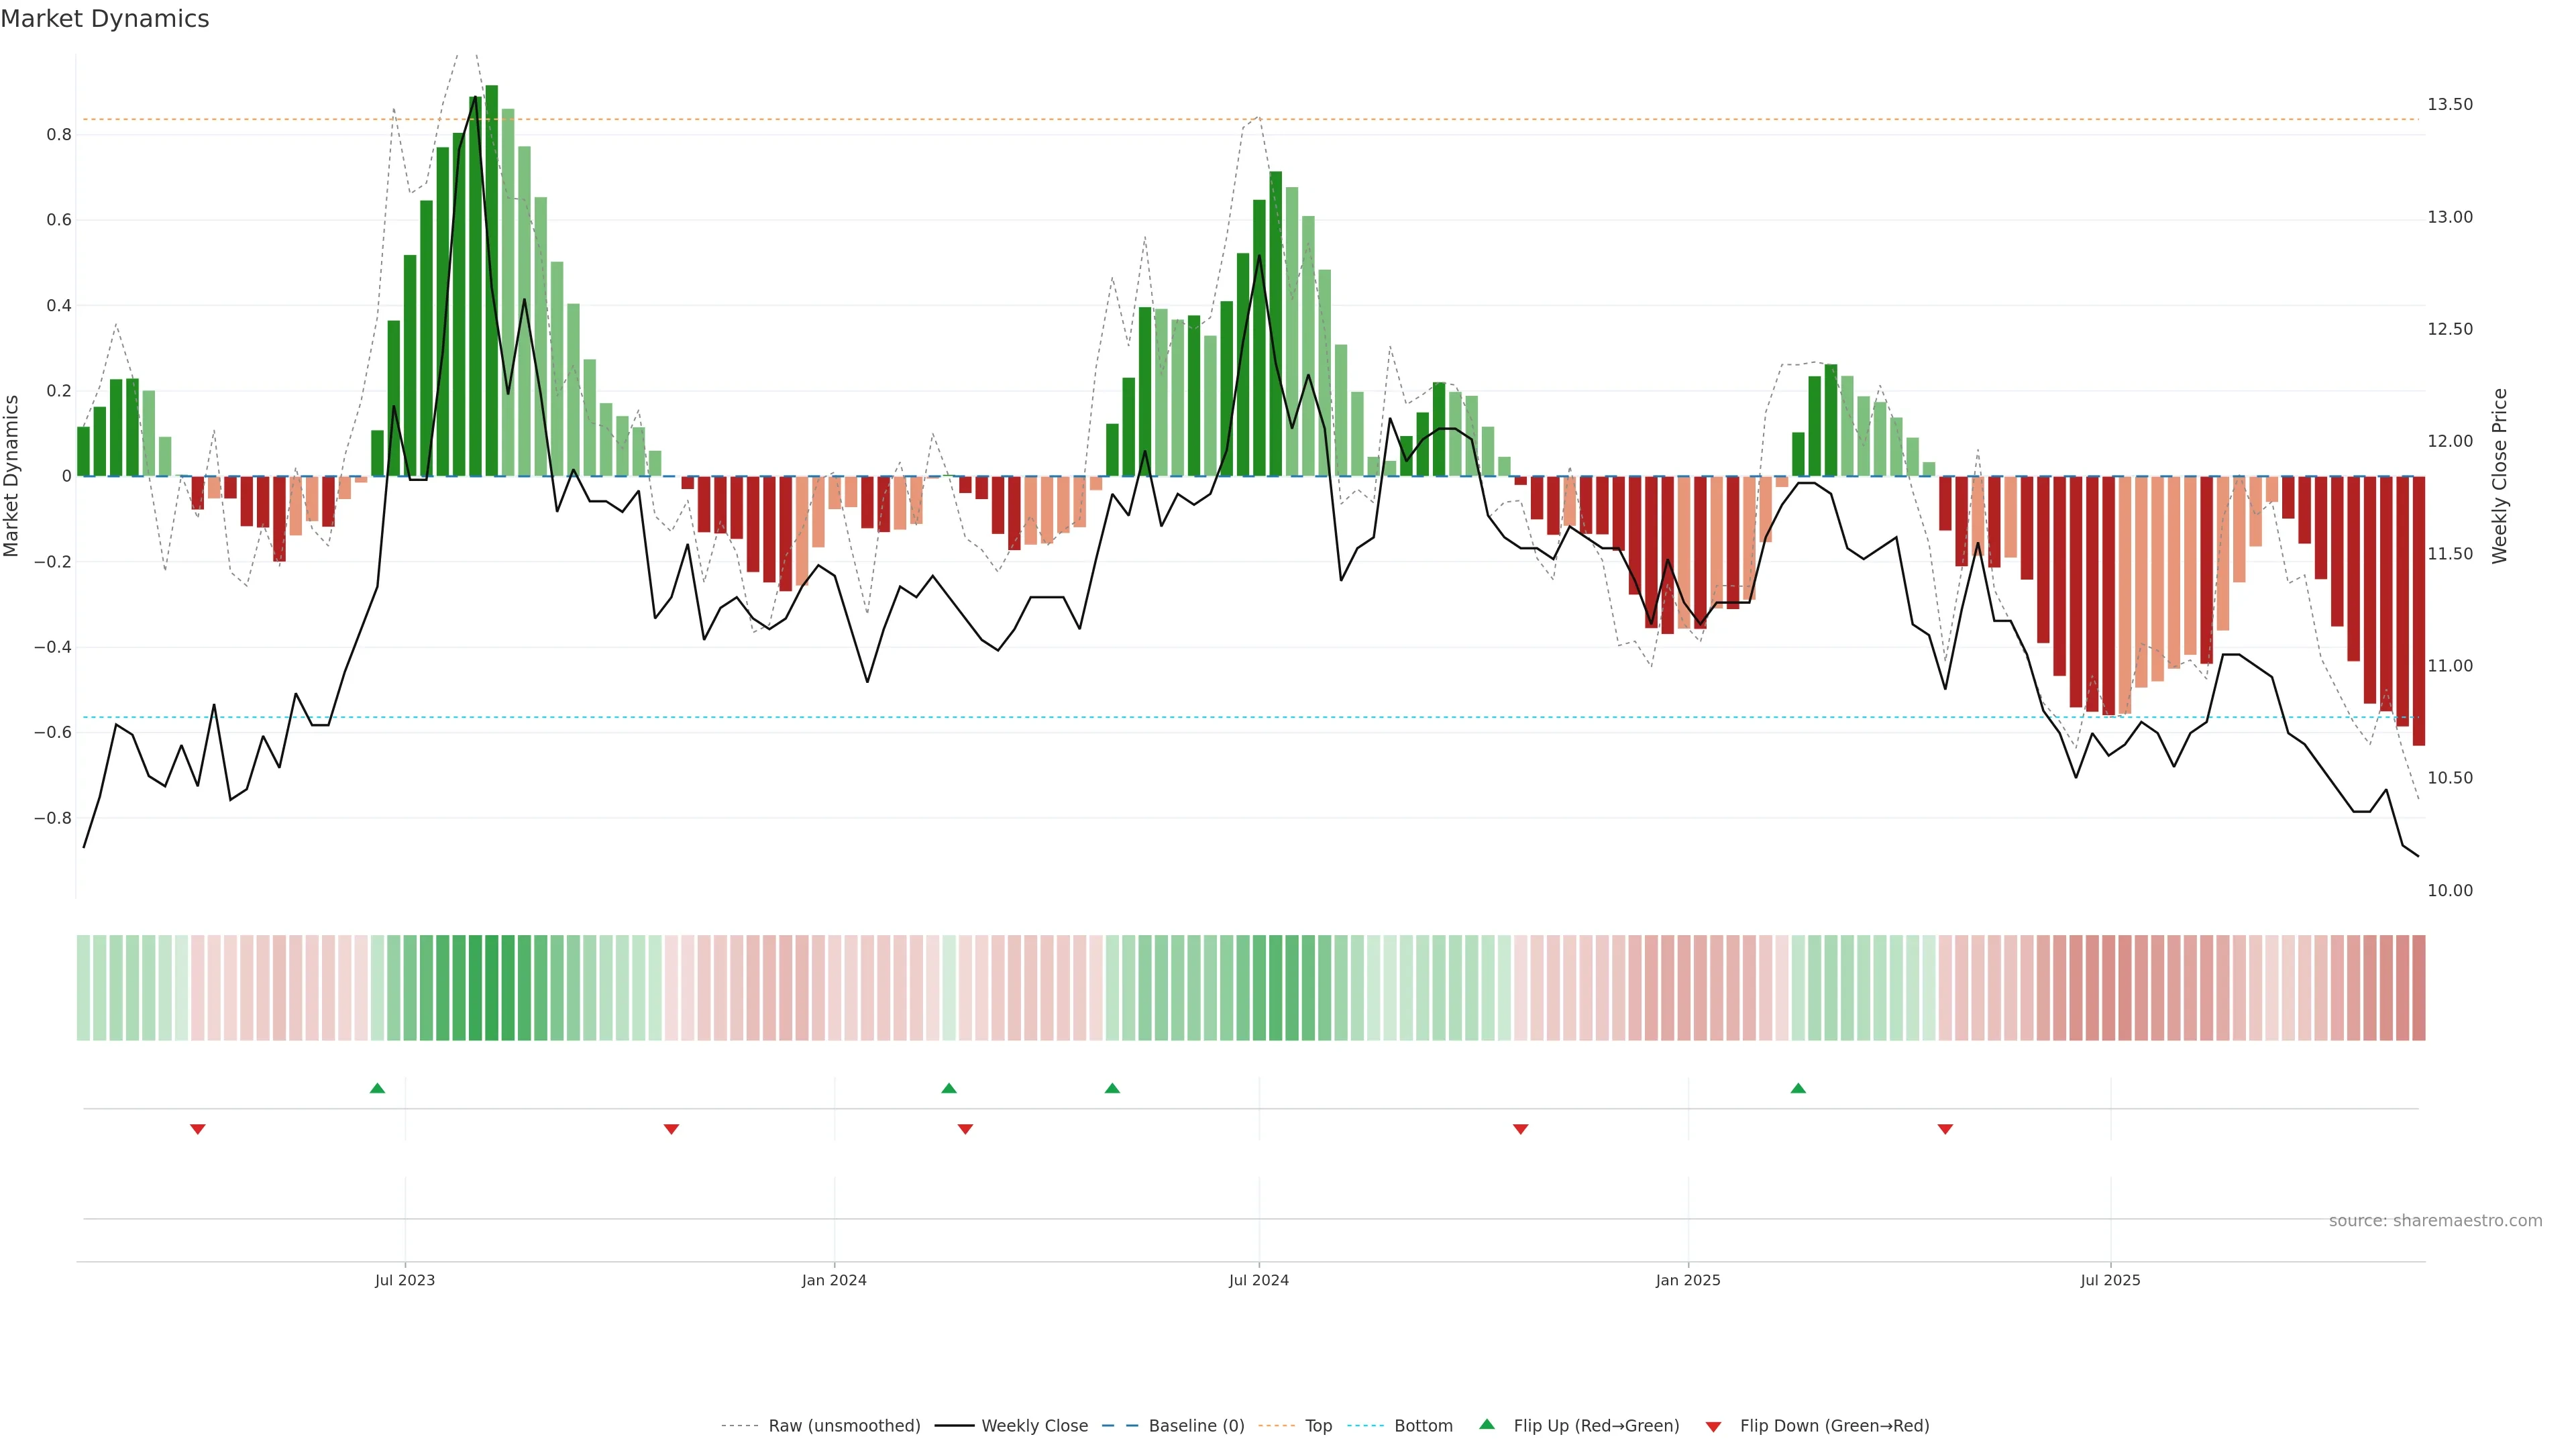
Task: Click the red Flip Down legend triangle
Action: [x=1713, y=1426]
